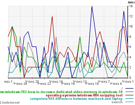Click the y-axis value 14
This screenshot has width=135, height=105.
(131, 6)
